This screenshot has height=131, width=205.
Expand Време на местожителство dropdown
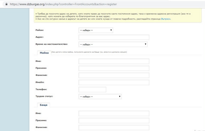[x=113, y=44]
